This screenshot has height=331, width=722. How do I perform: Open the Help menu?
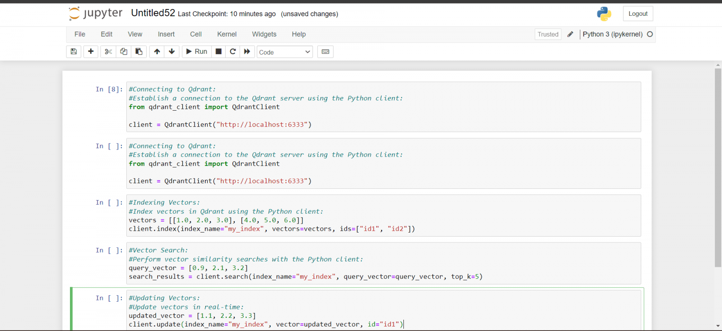click(x=299, y=34)
